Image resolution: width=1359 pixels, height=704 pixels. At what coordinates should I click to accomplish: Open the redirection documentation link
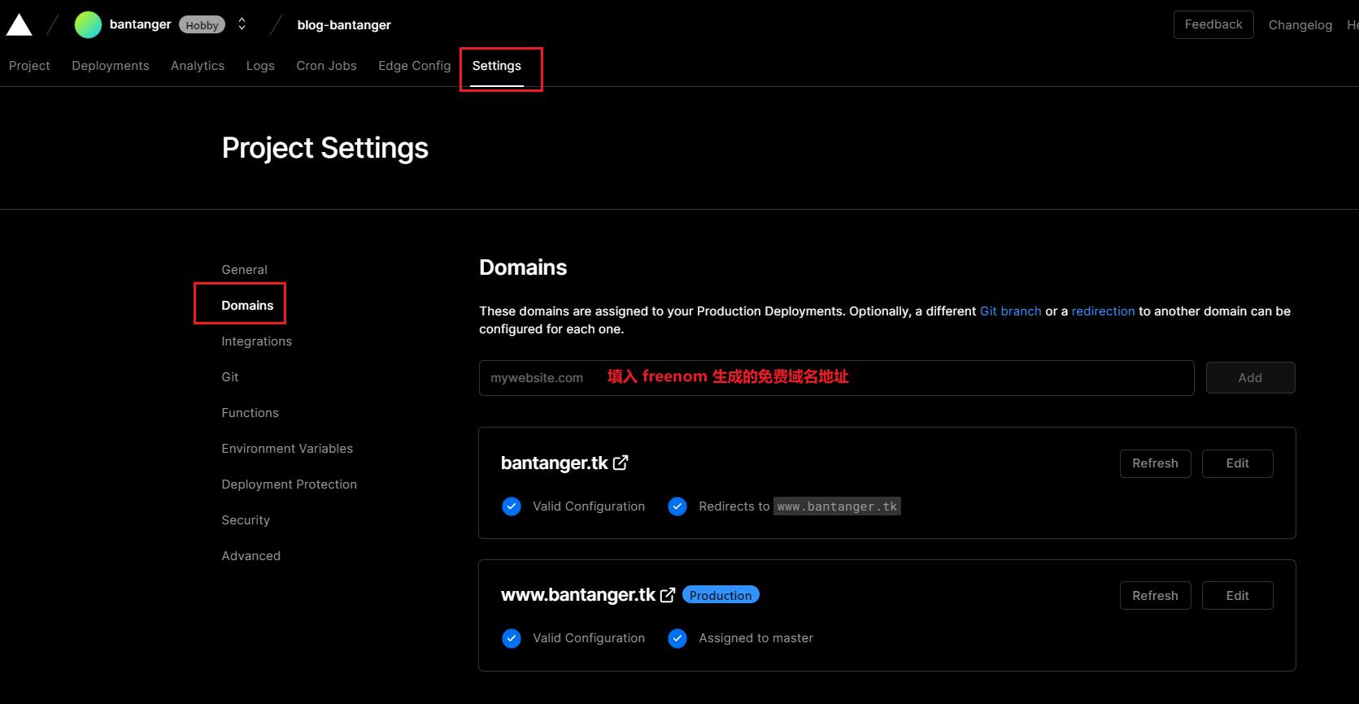point(1103,311)
